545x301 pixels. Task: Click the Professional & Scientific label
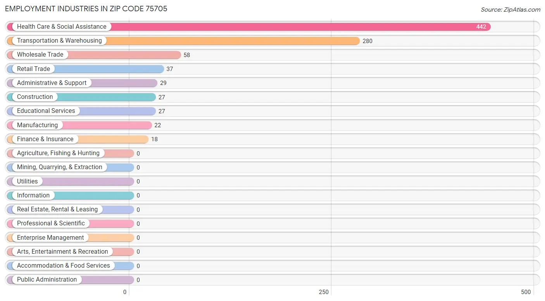tap(51, 223)
